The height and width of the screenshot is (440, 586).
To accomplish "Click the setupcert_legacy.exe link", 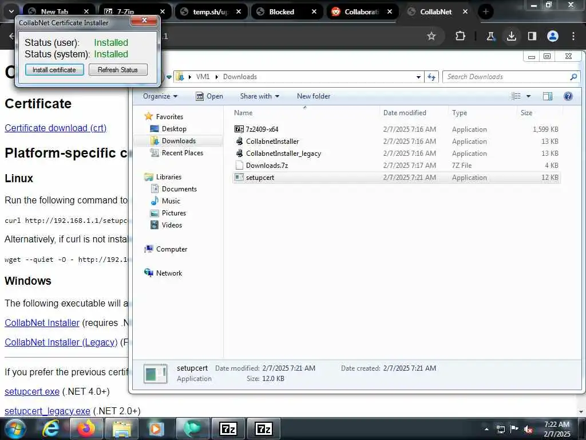I will click(47, 411).
